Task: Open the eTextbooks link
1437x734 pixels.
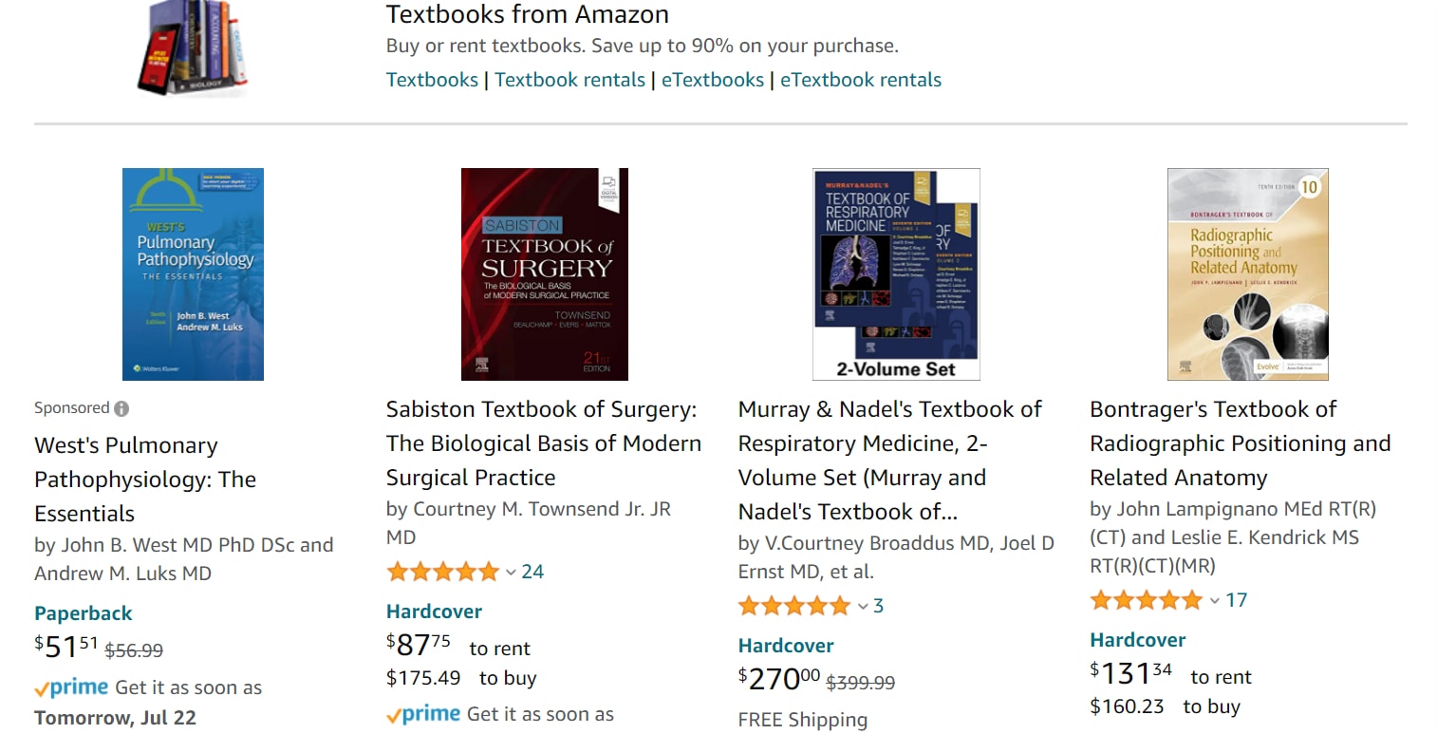Action: coord(713,79)
